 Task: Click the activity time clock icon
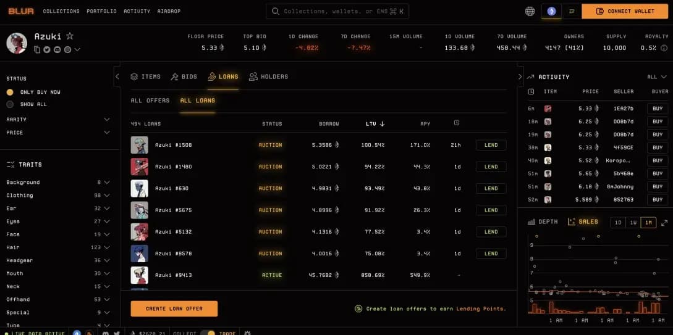531,91
